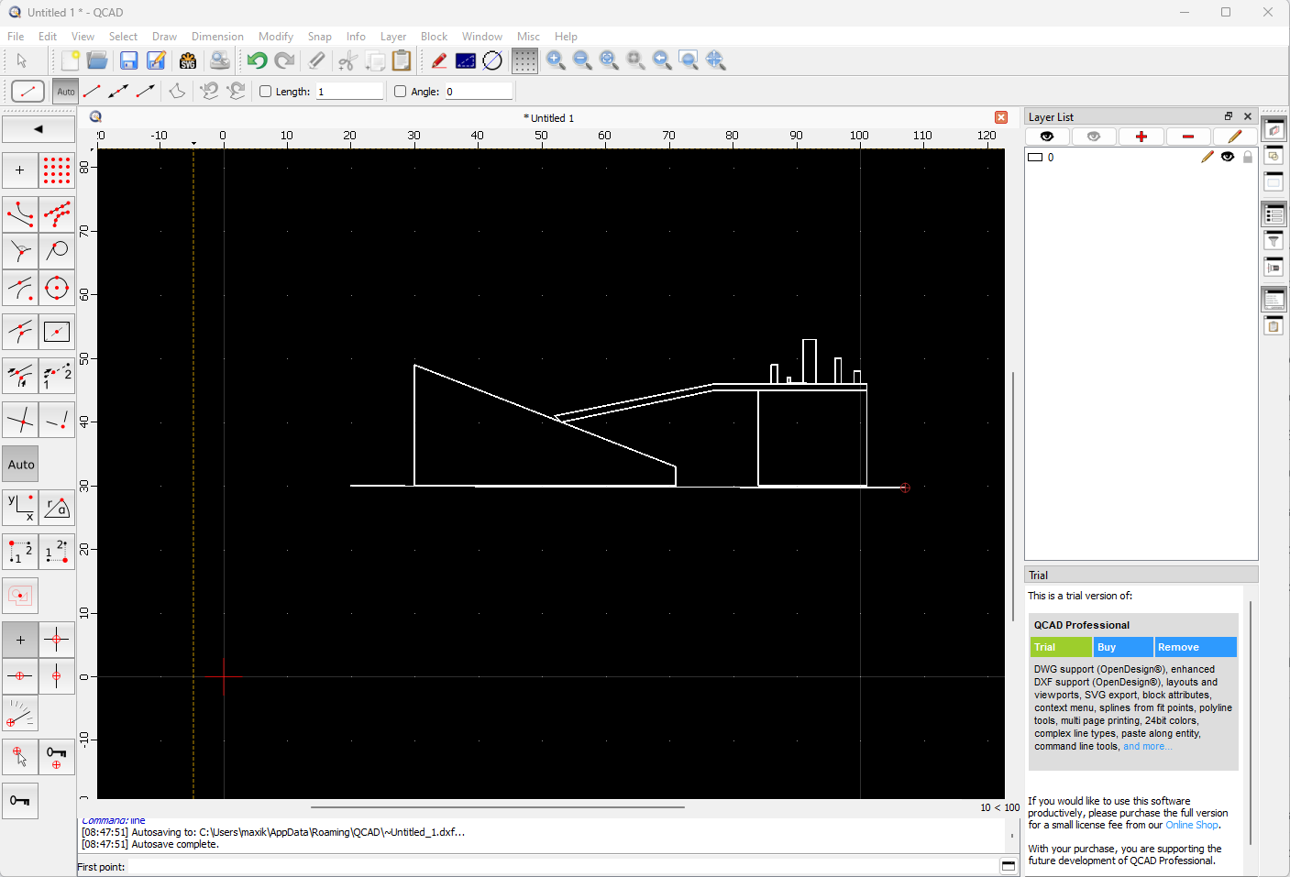Viewport: 1290px width, 877px height.
Task: Select snap to points on entity tool
Action: pyautogui.click(x=57, y=214)
